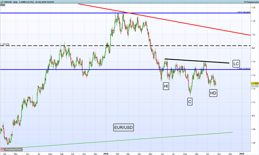The height and width of the screenshot is (155, 259).
Task: Select the HD annotation label
Action: click(213, 93)
